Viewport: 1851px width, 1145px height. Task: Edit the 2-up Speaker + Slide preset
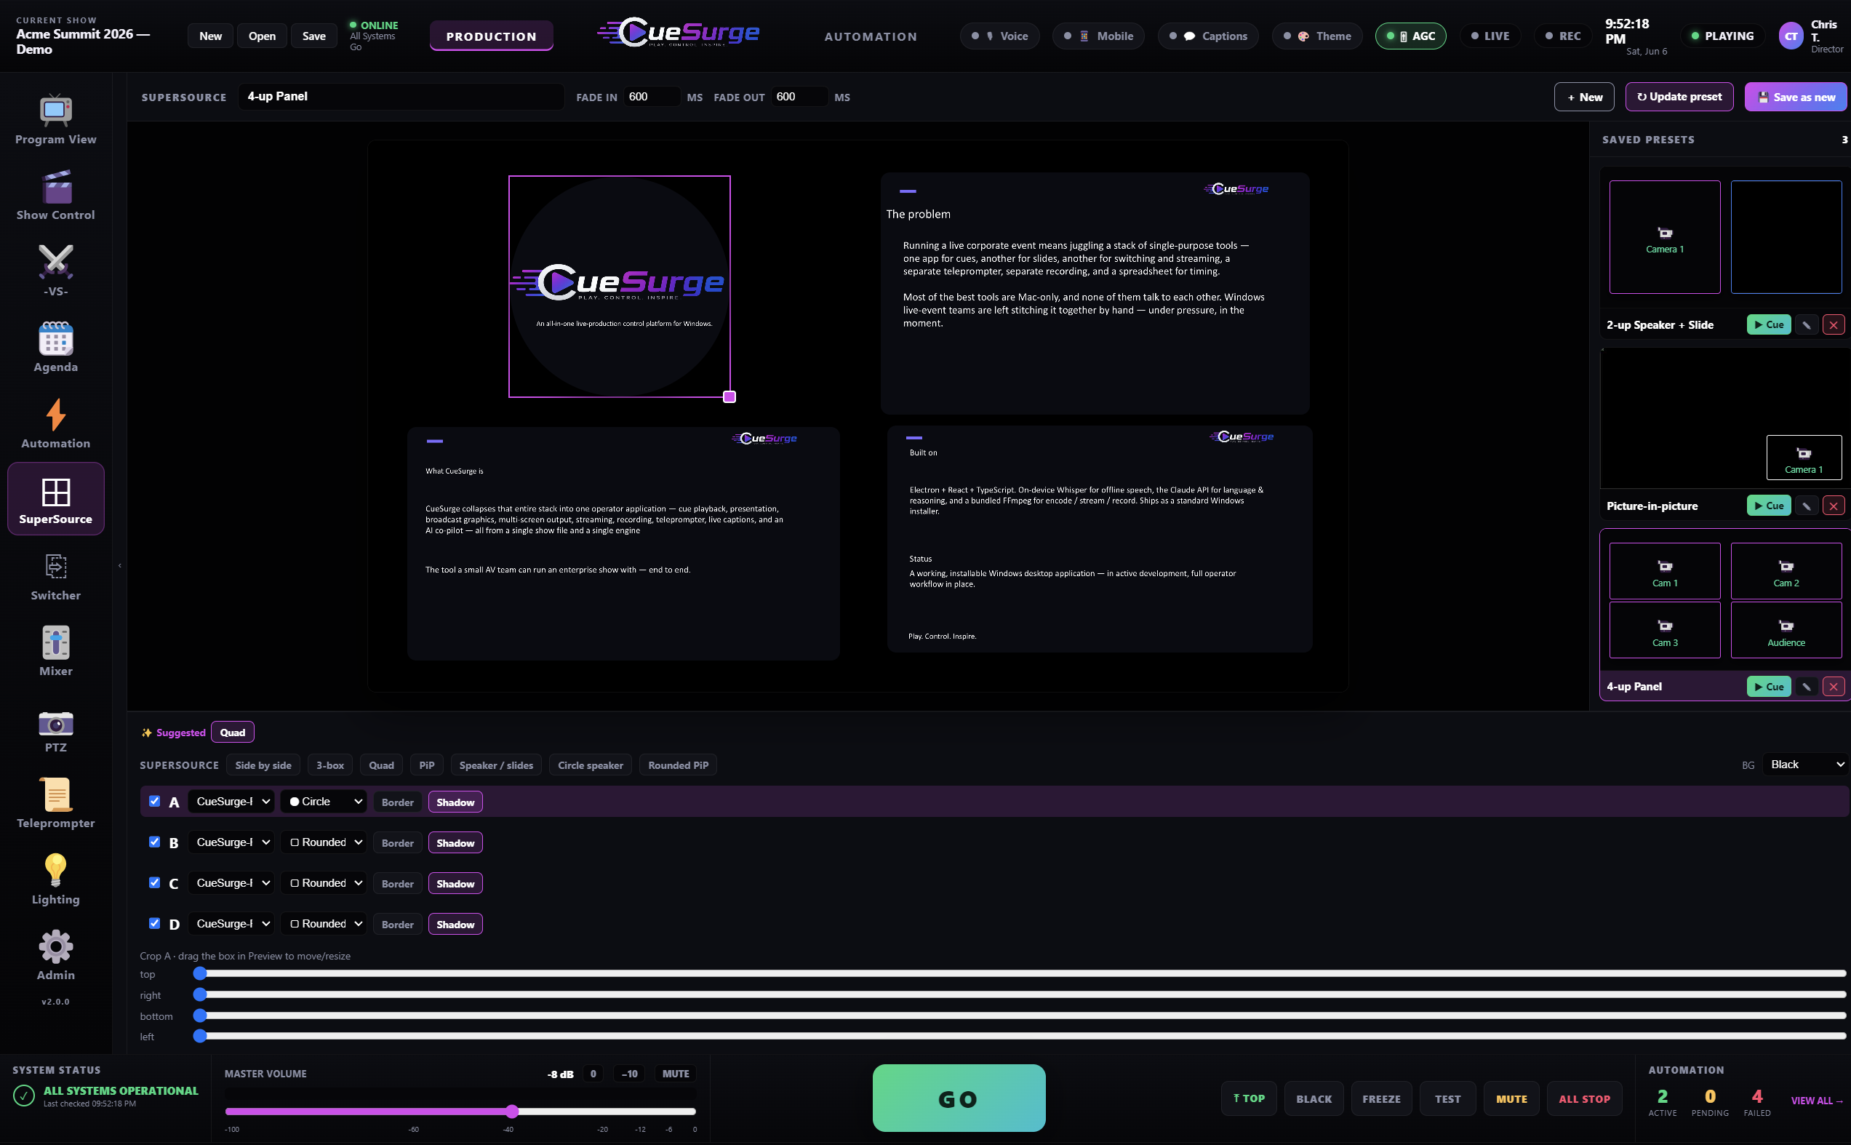pos(1807,325)
